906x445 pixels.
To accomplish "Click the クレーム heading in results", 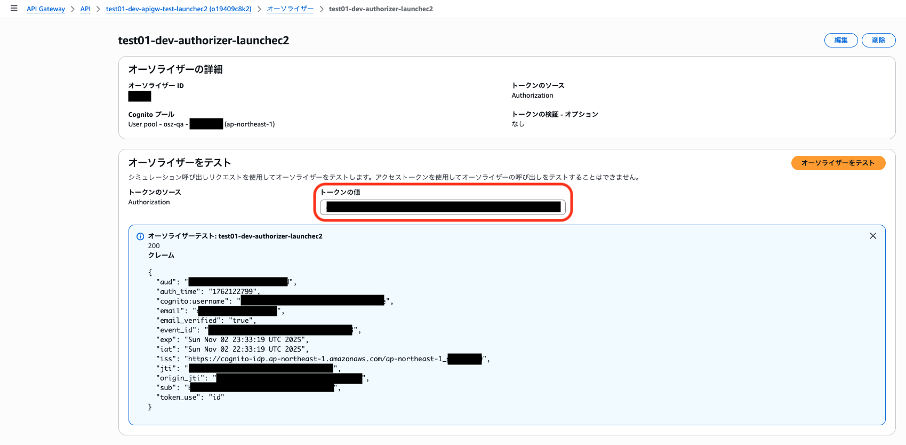I will pos(161,255).
